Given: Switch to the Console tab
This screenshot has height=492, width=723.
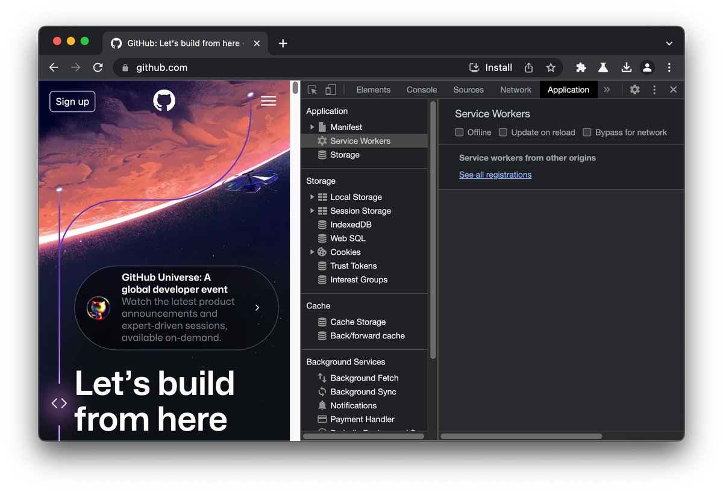Looking at the screenshot, I should [x=422, y=90].
